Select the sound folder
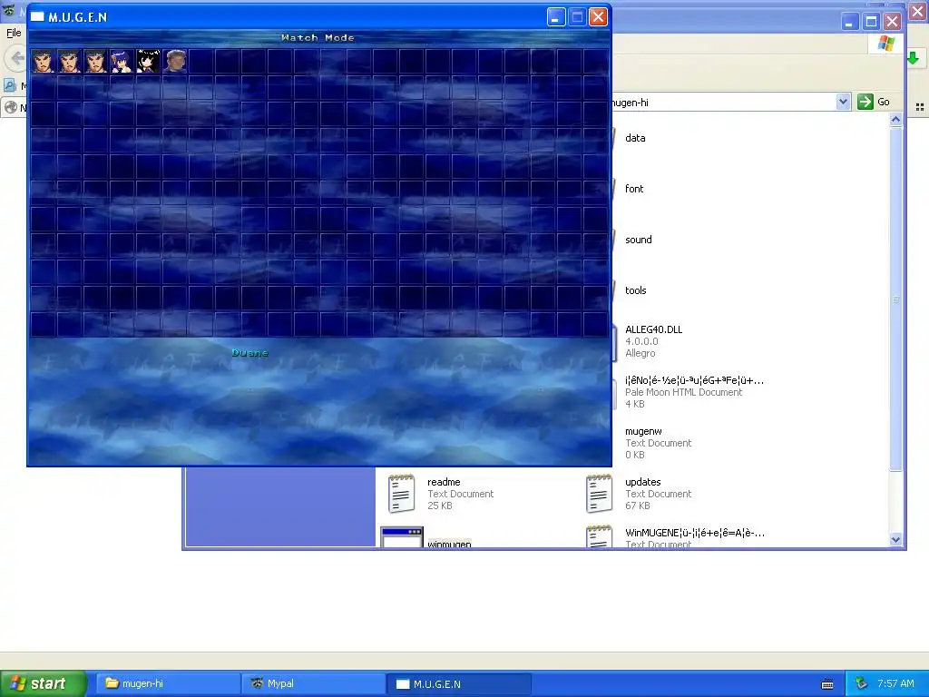Viewport: 929px width, 697px height. (x=638, y=240)
